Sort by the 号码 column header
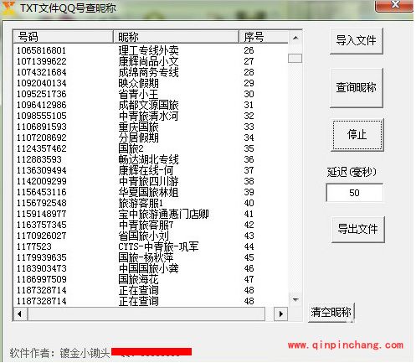The width and height of the screenshot is (416, 363). pos(63,37)
